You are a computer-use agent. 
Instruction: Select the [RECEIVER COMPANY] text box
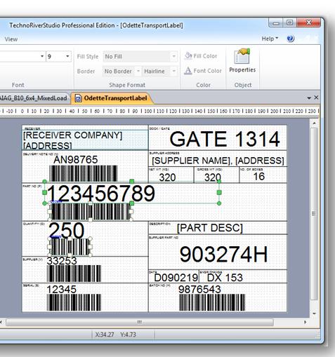(x=85, y=140)
